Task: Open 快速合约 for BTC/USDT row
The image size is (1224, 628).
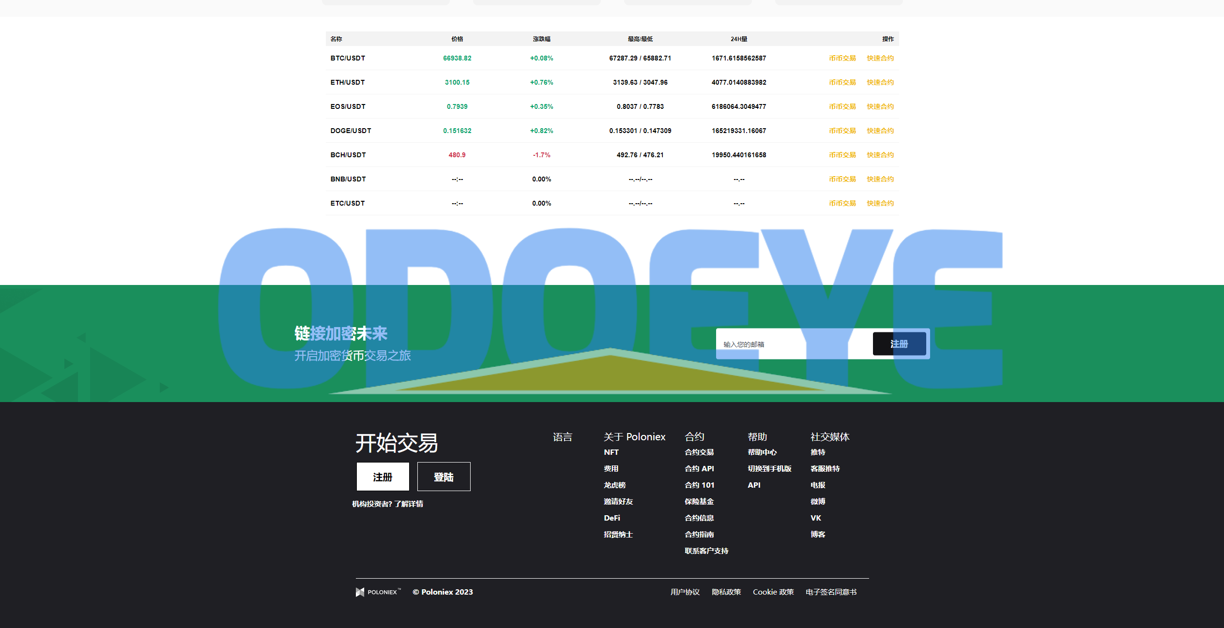Action: tap(880, 58)
